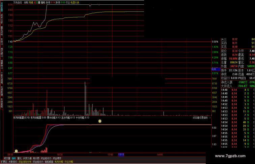Image resolution: width=255 pixels, height=164 pixels.
Task: Click the 6.82 price cursor label
Action: [216, 69]
